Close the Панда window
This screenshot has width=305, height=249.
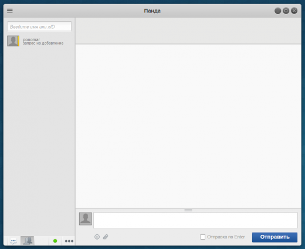pyautogui.click(x=294, y=11)
